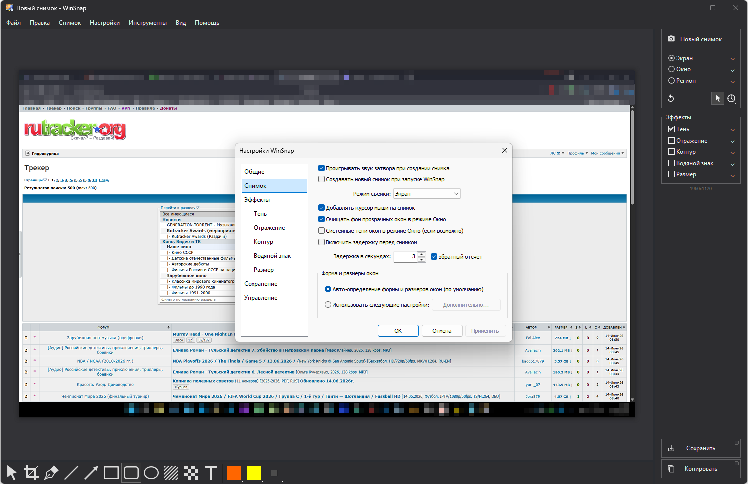
Task: Choose the Pen drawing tool
Action: pos(51,472)
